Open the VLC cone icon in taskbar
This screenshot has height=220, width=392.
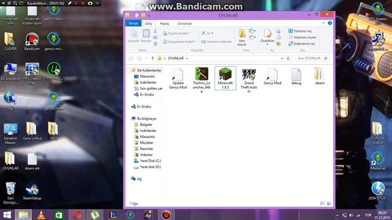click(41, 215)
